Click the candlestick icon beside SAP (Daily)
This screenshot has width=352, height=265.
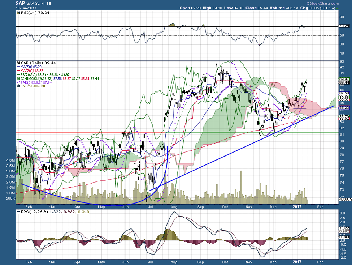[18, 63]
